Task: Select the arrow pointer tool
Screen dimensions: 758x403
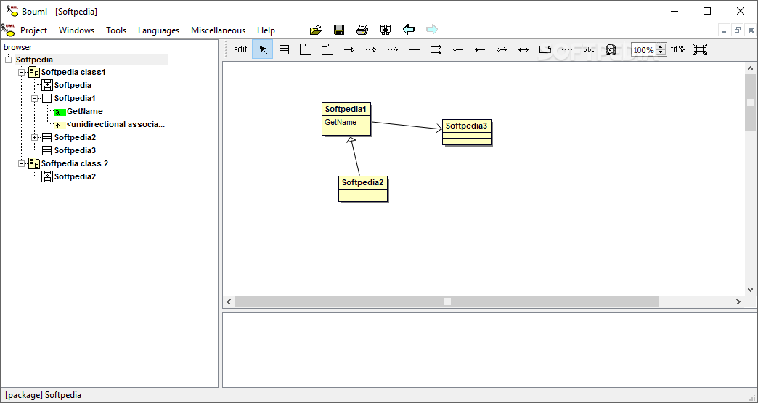Action: pyautogui.click(x=263, y=49)
